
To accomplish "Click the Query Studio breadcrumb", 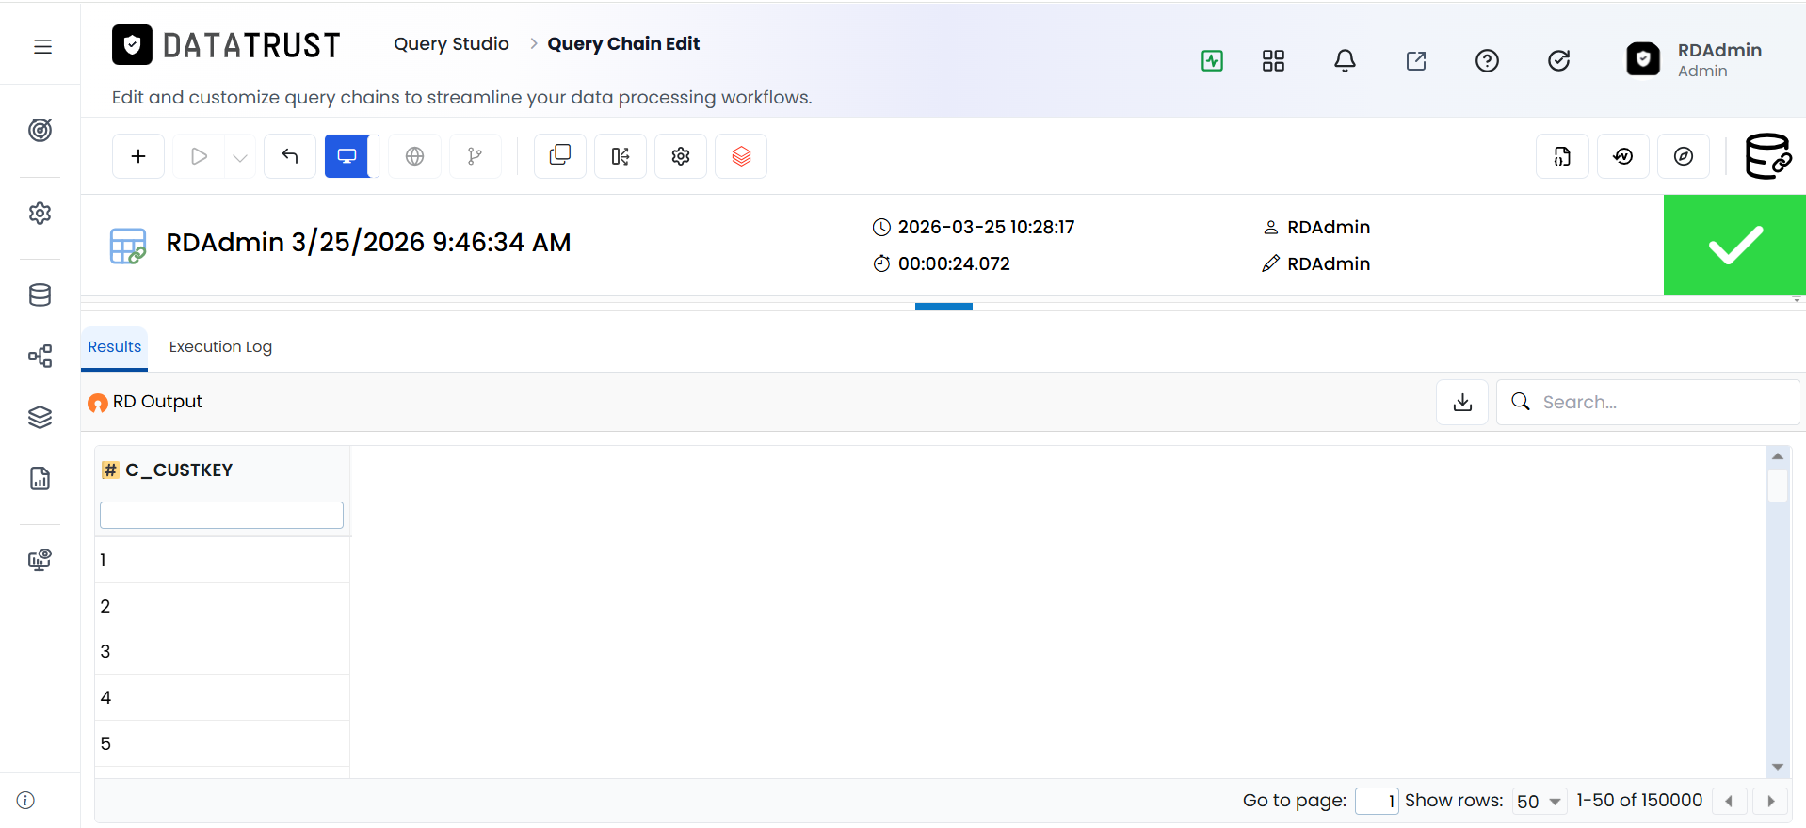I will coord(451,44).
